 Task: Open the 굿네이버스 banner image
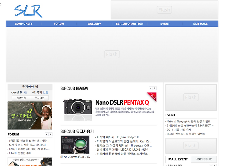point(30,116)
